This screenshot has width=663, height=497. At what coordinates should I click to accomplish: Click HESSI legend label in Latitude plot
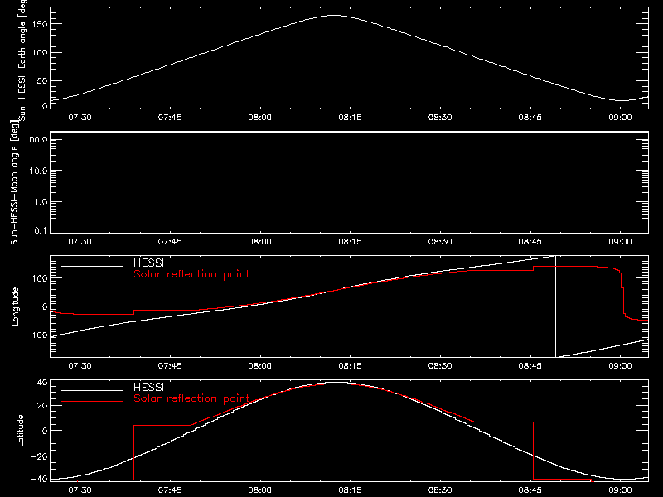[148, 387]
